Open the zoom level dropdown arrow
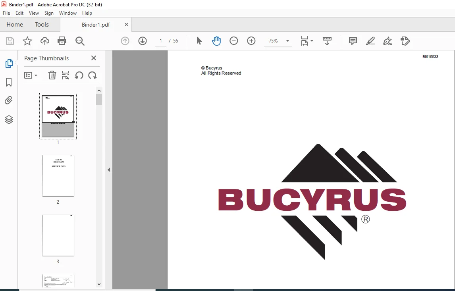This screenshot has width=455, height=291. click(287, 41)
